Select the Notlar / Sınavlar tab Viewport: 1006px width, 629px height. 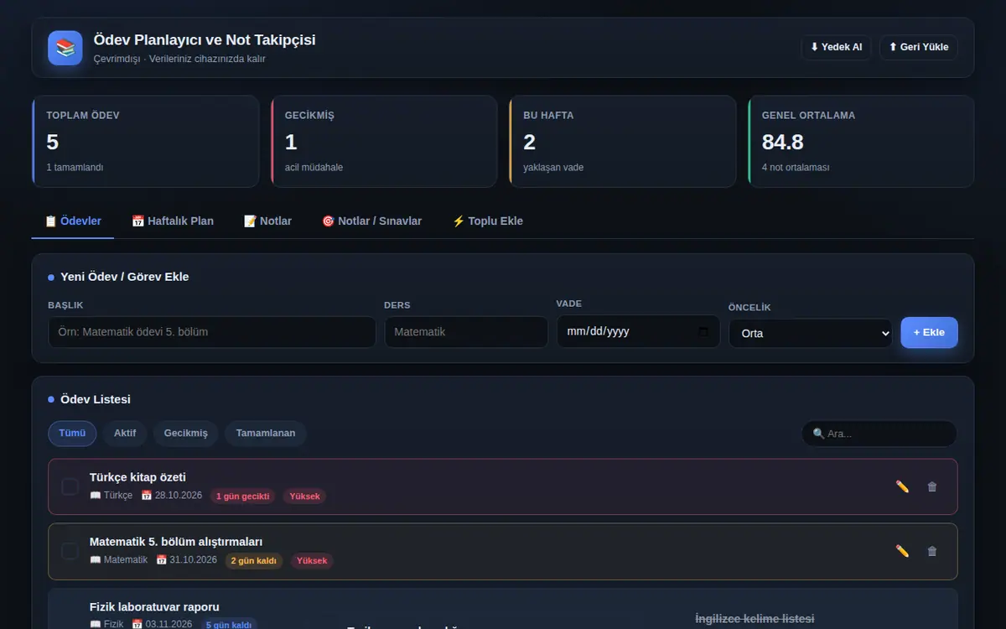pyautogui.click(x=372, y=221)
